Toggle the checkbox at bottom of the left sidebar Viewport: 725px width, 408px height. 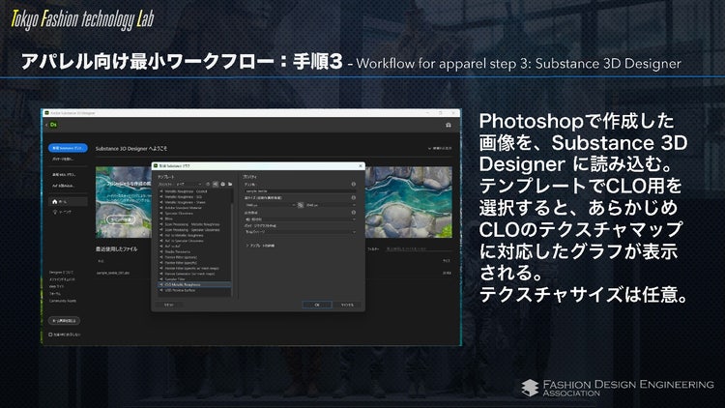tap(52, 334)
